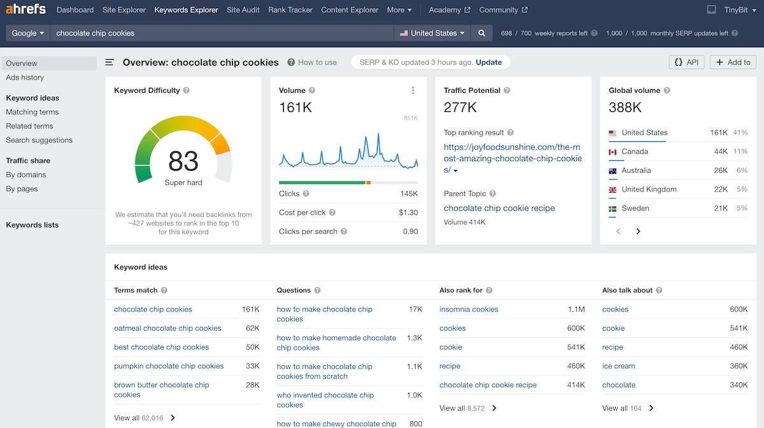Image resolution: width=764 pixels, height=428 pixels.
Task: Open Site Audit
Action: click(x=243, y=10)
